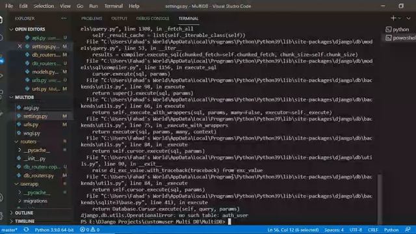Open api.py in open editors
Image resolution: width=416 pixels, height=234 pixels.
[x=38, y=38]
